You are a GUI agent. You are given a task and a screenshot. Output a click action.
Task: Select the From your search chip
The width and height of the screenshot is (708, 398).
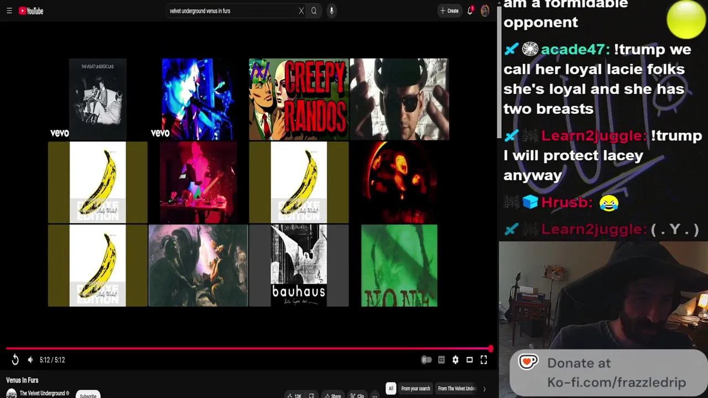415,389
